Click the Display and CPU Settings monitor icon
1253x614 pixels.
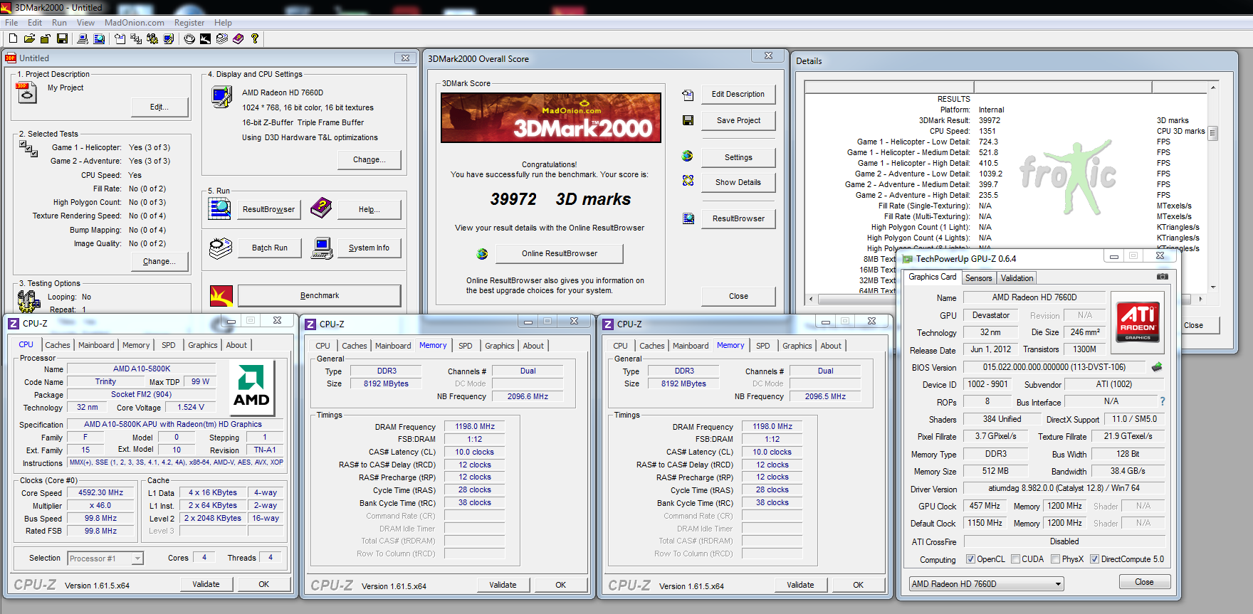[x=222, y=96]
